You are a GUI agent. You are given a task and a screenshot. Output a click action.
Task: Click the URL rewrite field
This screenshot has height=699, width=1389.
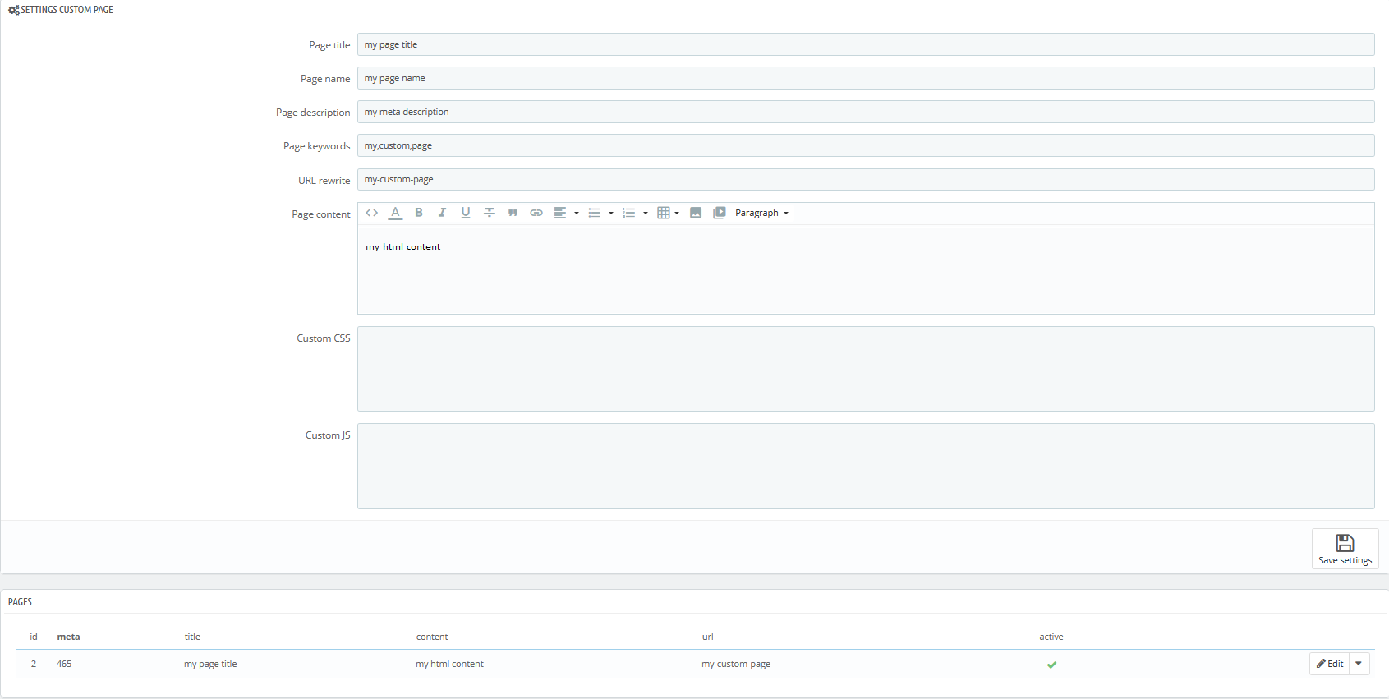(866, 179)
